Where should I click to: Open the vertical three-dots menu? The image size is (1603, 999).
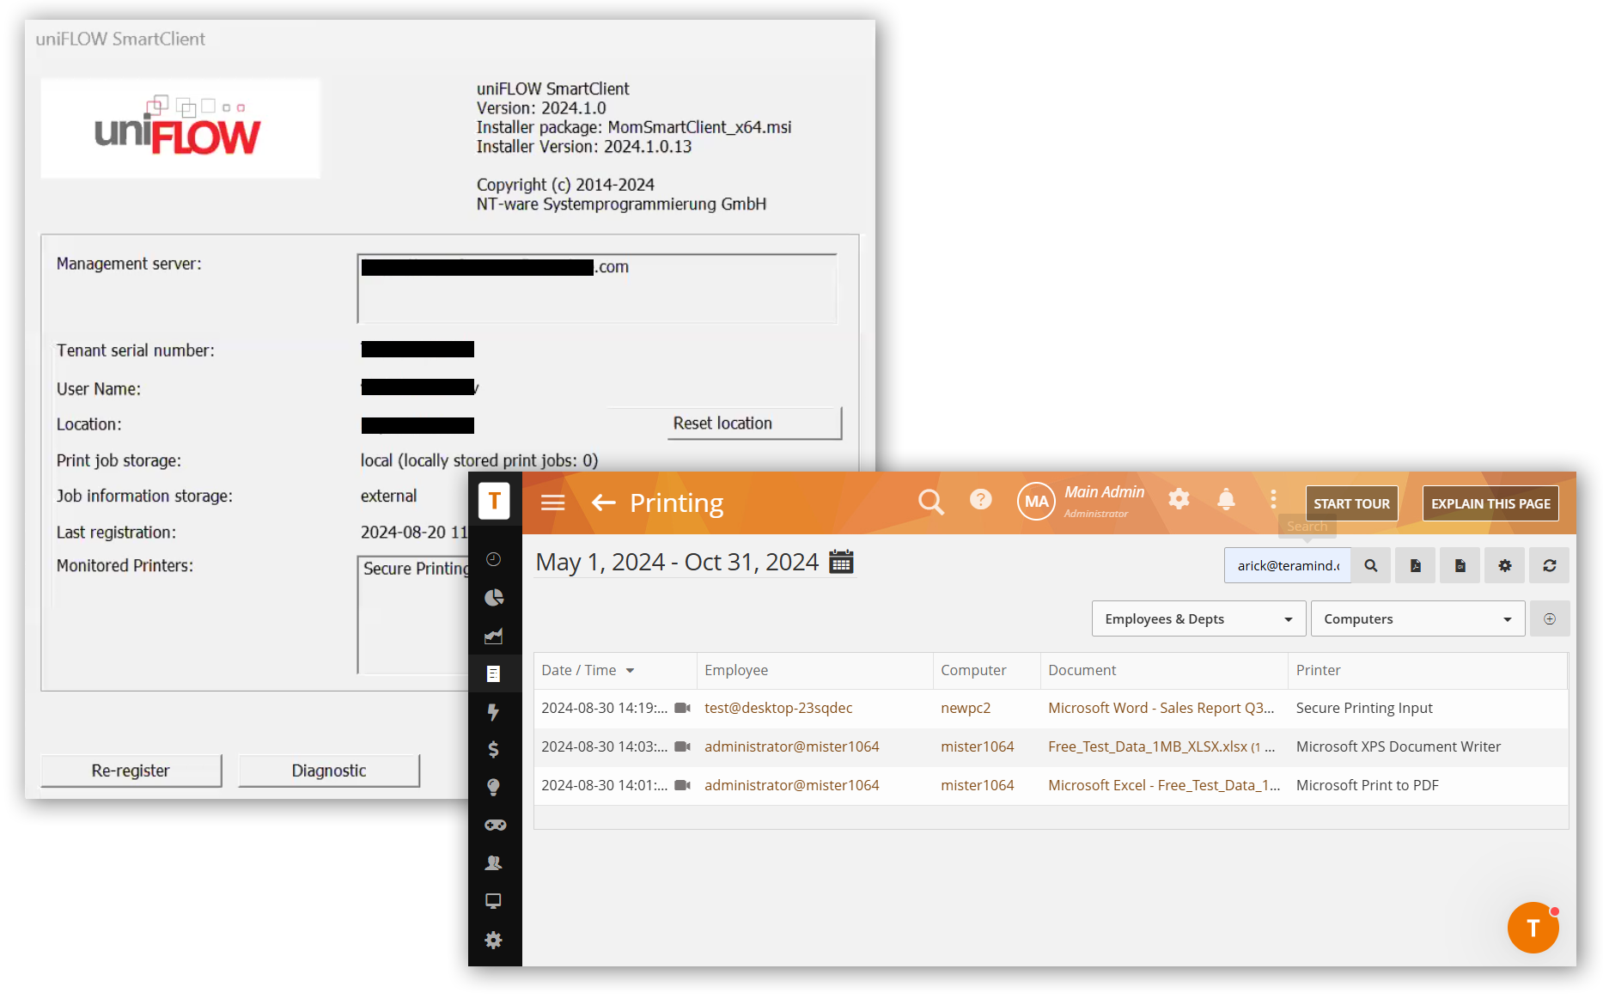click(x=1273, y=499)
